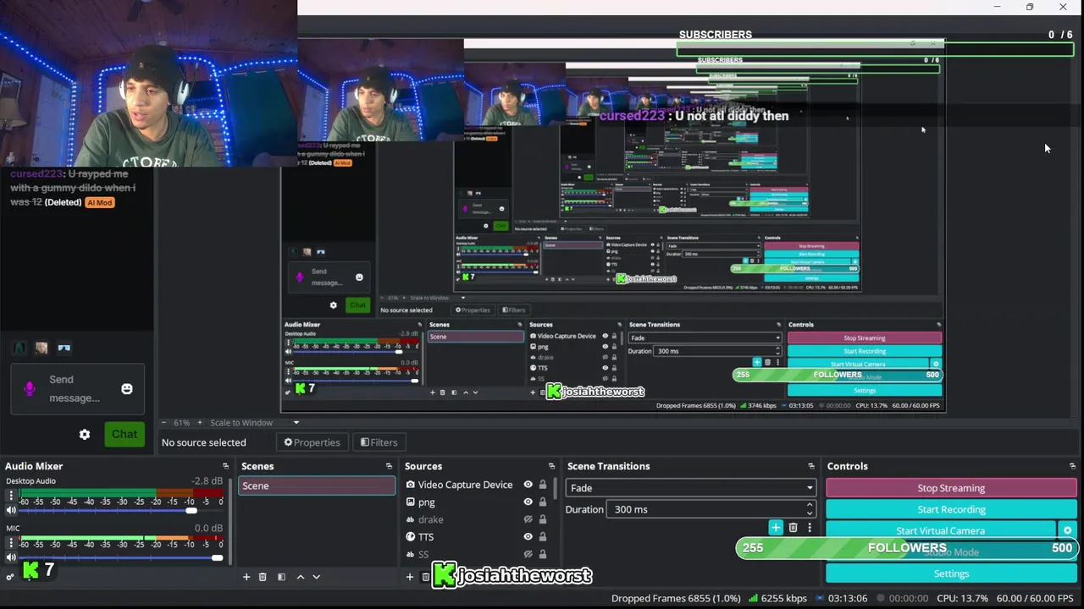Remove scene transition with trash icon
The image size is (1084, 609).
coord(793,528)
